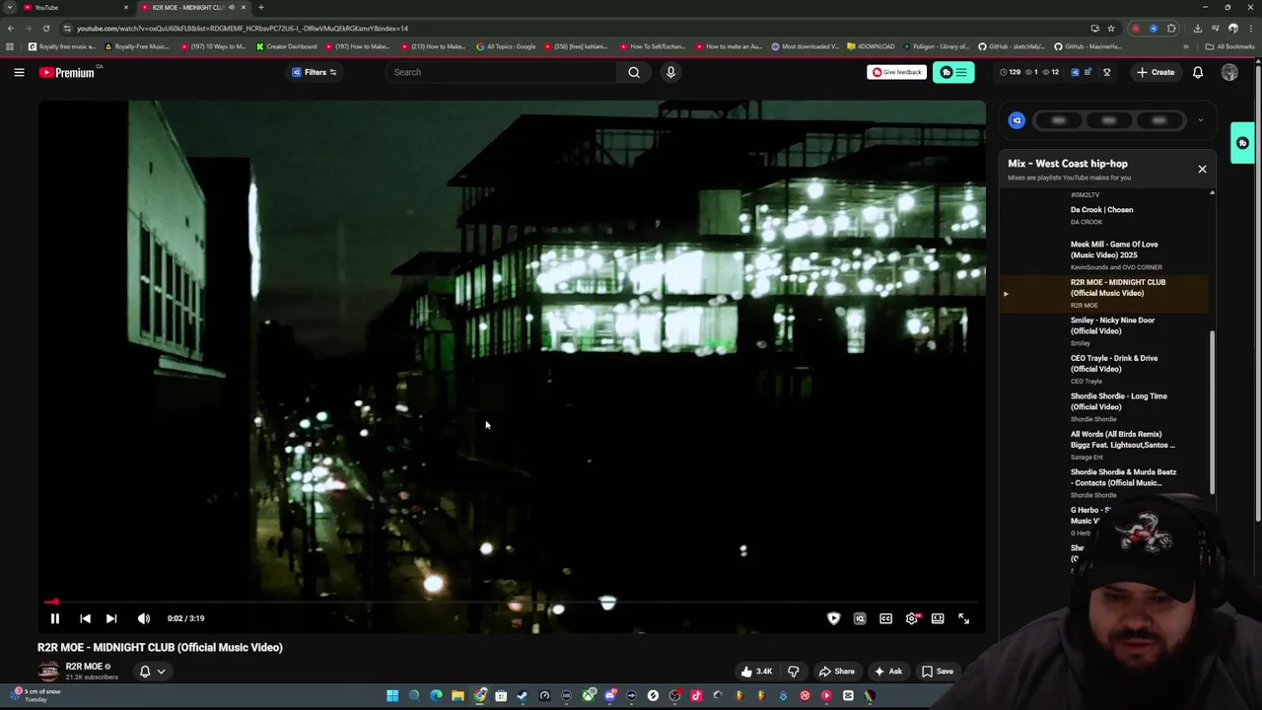This screenshot has width=1262, height=710.
Task: Click the magnifier search submit button
Action: click(634, 72)
